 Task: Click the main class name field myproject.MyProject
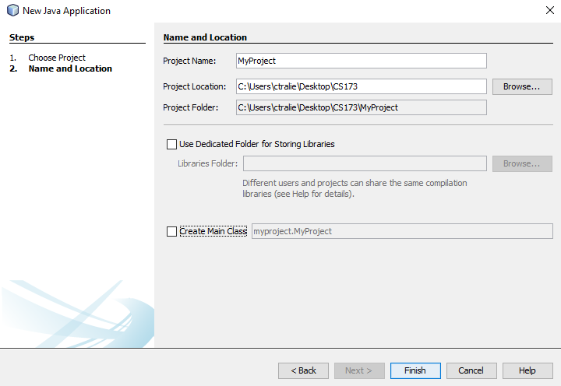click(x=402, y=231)
